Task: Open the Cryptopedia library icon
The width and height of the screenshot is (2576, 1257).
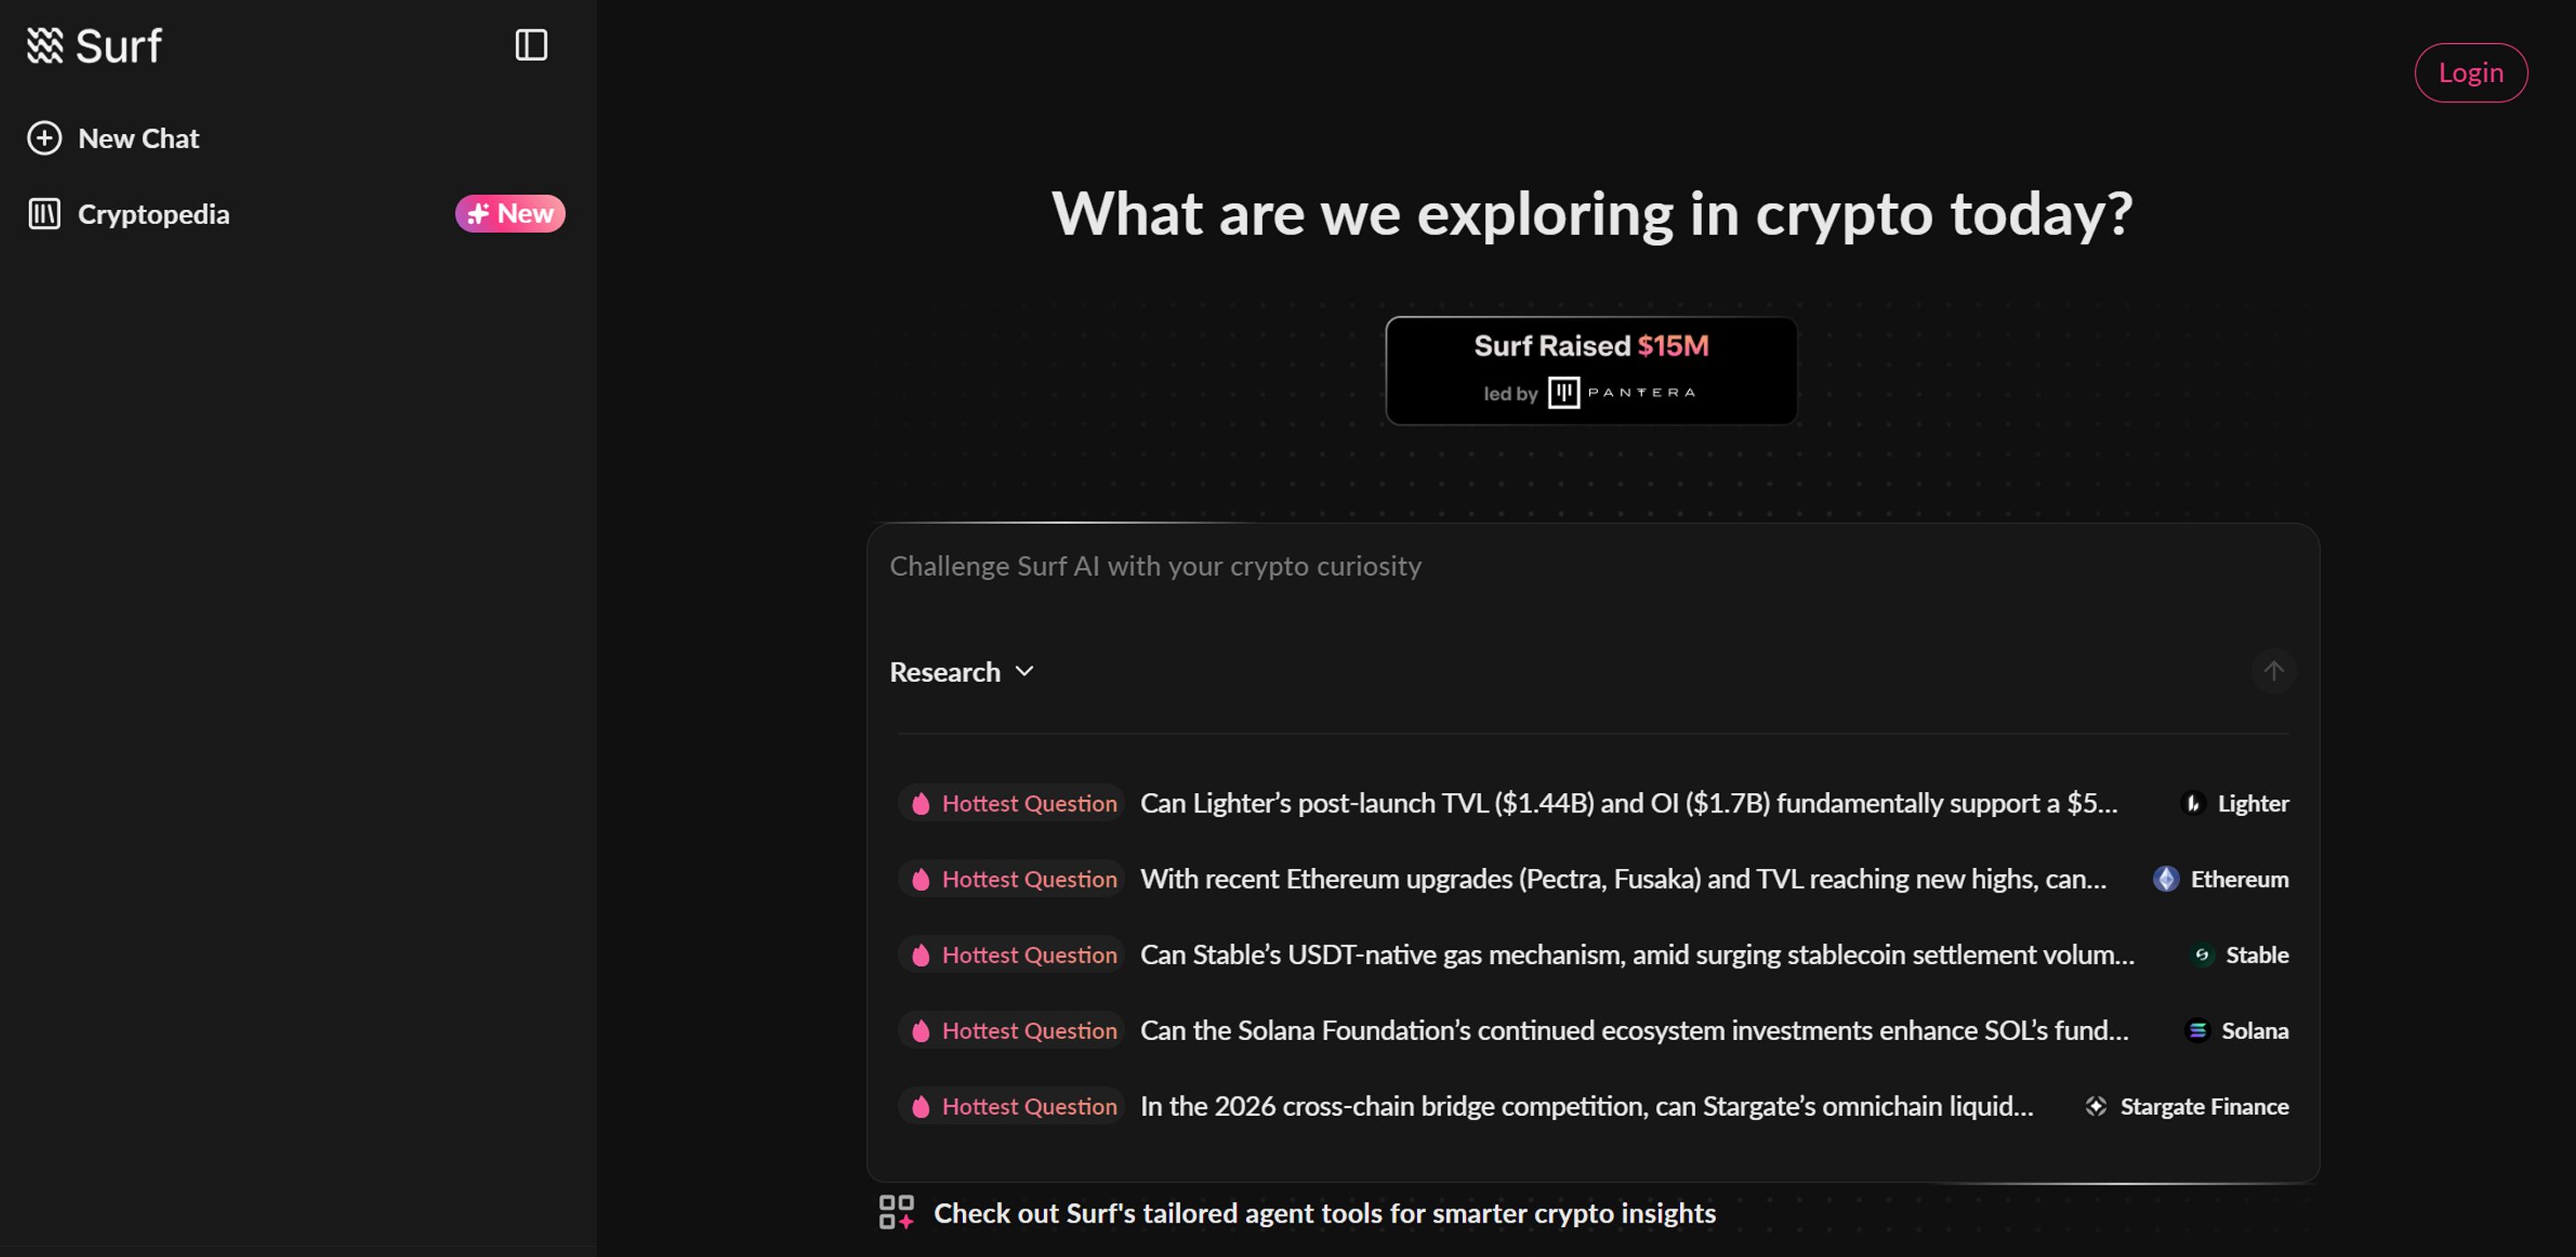Action: click(44, 214)
